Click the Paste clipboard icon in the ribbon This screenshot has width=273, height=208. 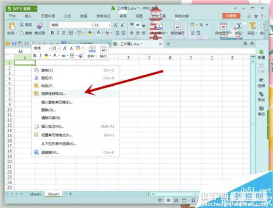(x=12, y=26)
